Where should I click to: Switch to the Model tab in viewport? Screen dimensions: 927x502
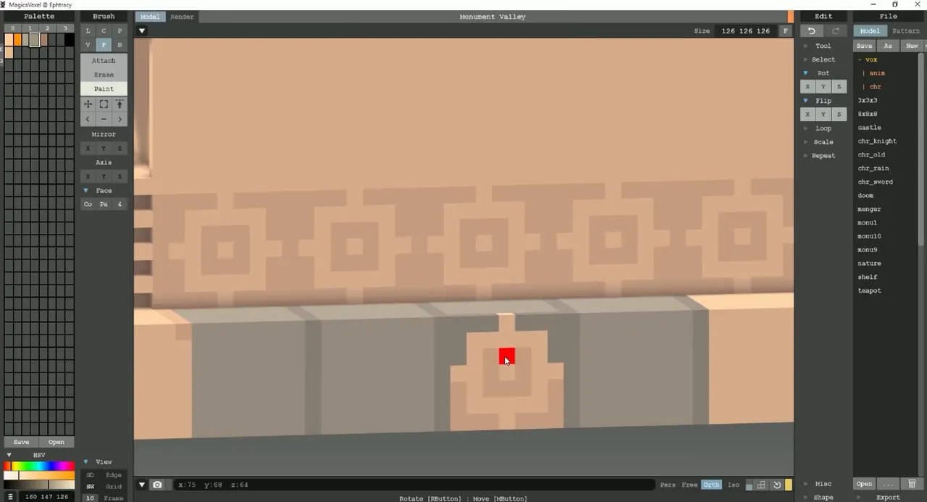pos(150,17)
